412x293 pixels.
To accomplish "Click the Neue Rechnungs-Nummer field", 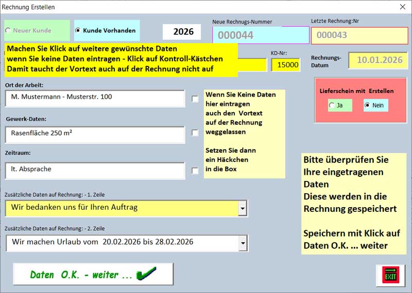I will tap(261, 35).
